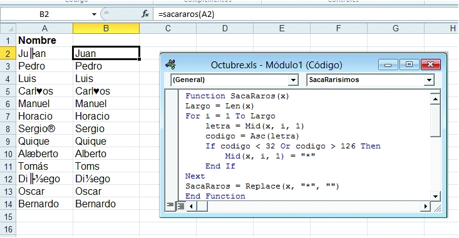Image resolution: width=459 pixels, height=238 pixels.
Task: Click the 'End If' code line
Action: (x=220, y=166)
